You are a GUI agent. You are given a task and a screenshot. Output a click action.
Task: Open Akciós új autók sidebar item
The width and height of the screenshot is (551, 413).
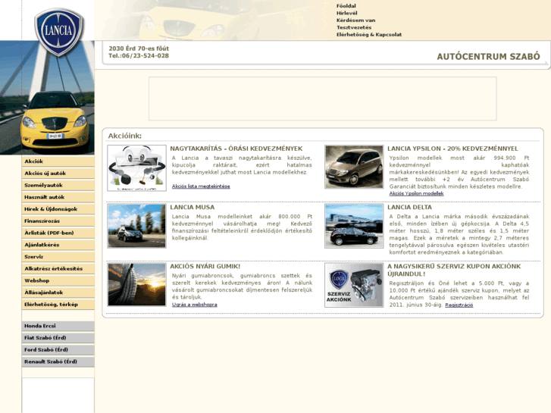point(58,174)
